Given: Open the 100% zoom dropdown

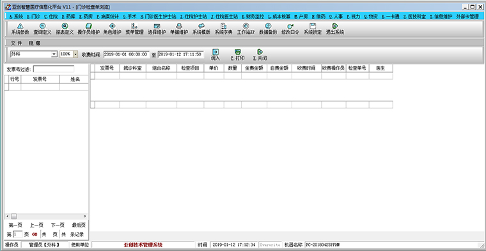Looking at the screenshot, I should pos(75,54).
